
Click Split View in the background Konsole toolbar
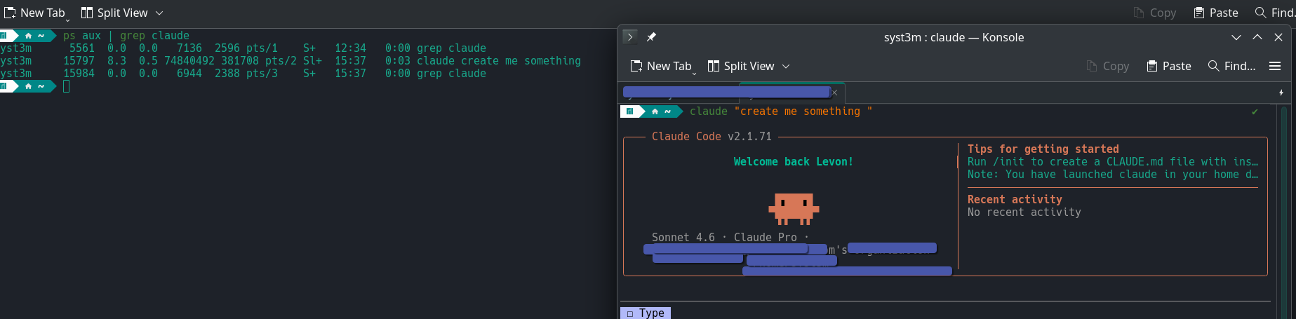[114, 13]
